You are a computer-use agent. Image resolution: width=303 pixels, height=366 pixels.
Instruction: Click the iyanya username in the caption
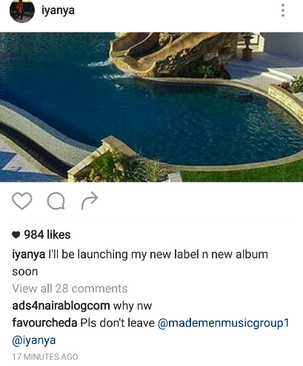click(x=29, y=255)
